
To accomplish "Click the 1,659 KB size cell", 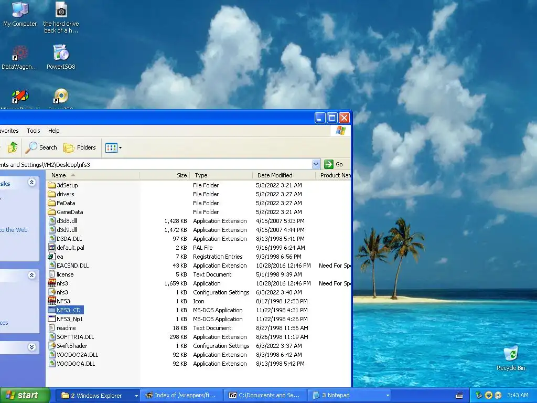I will click(175, 283).
